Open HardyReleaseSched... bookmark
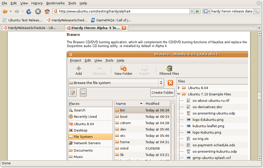The width and height of the screenshot is (263, 168). coord(67,20)
